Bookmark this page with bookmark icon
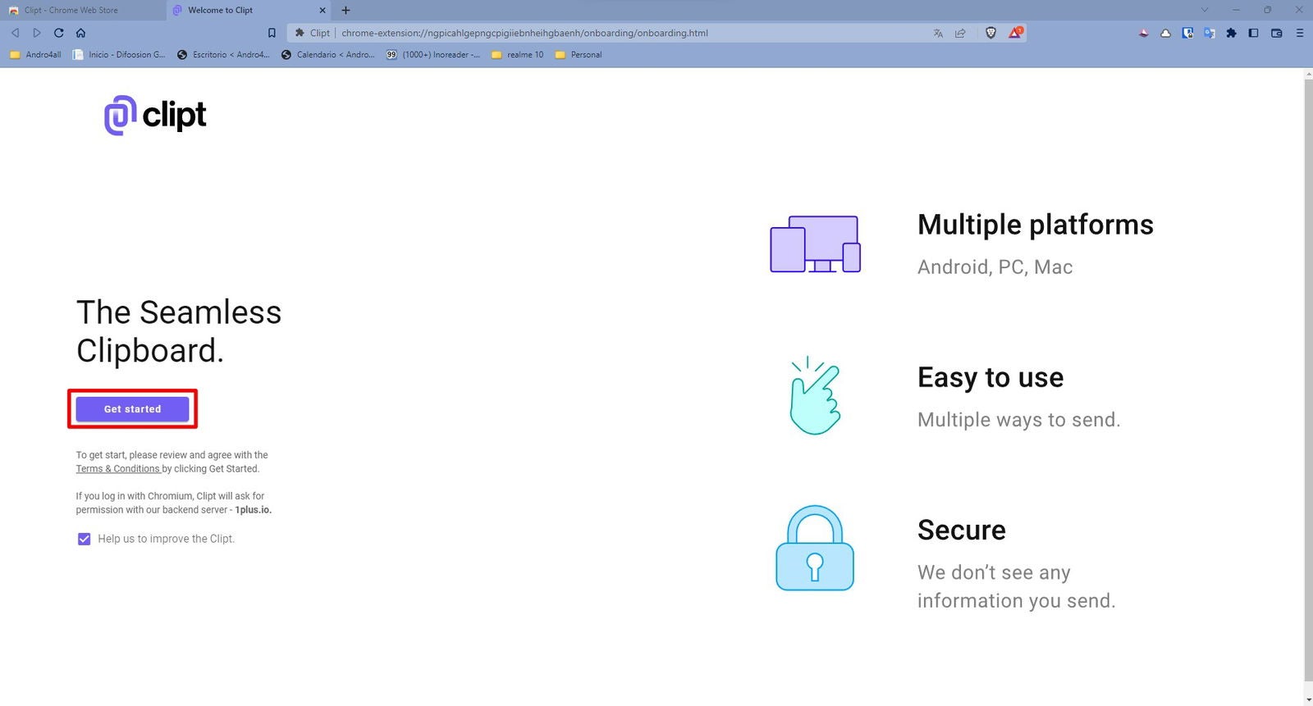 (272, 33)
